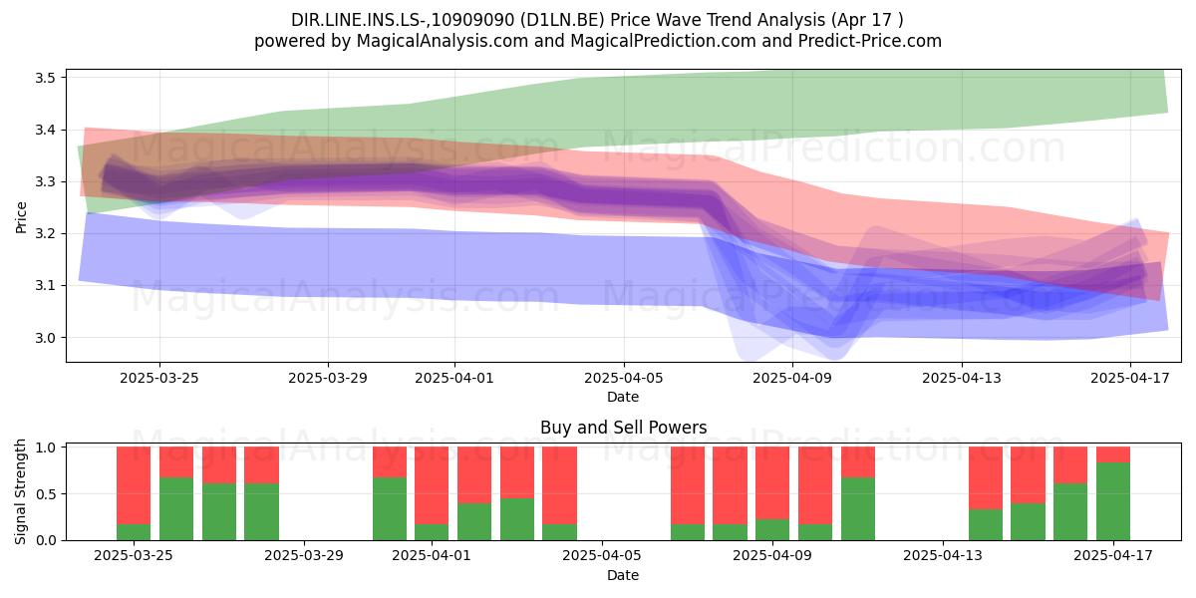Click the green portion of the 2025-03-26 bar
The image size is (1196, 598).
click(x=176, y=509)
